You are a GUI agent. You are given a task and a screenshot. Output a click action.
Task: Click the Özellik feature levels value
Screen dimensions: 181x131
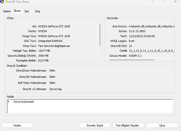[x=152, y=51]
